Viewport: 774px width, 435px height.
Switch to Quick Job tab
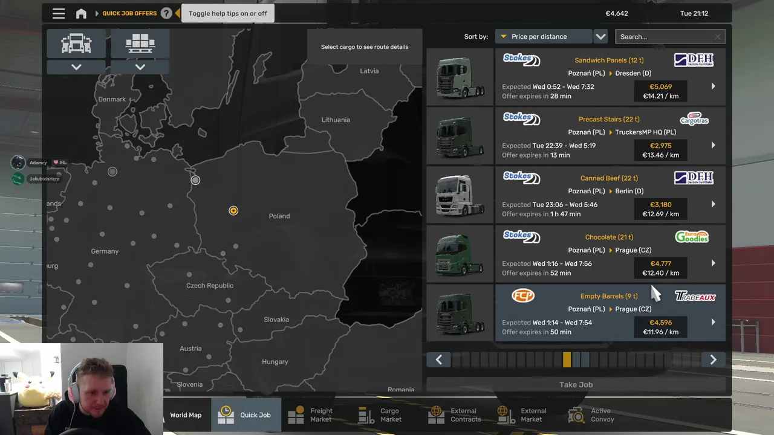[x=246, y=415]
